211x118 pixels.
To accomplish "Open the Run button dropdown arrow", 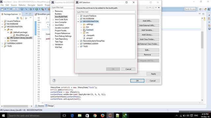I will point(39,9).
